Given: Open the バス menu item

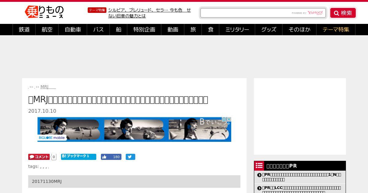Looking at the screenshot, I should [98, 29].
